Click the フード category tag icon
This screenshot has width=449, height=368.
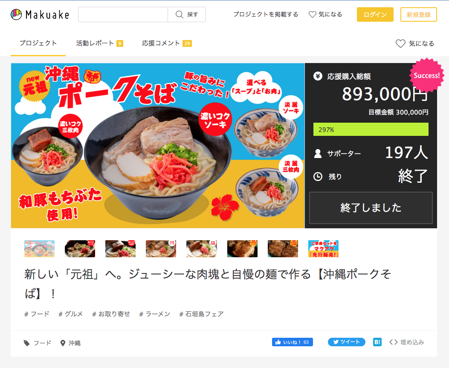click(x=26, y=343)
